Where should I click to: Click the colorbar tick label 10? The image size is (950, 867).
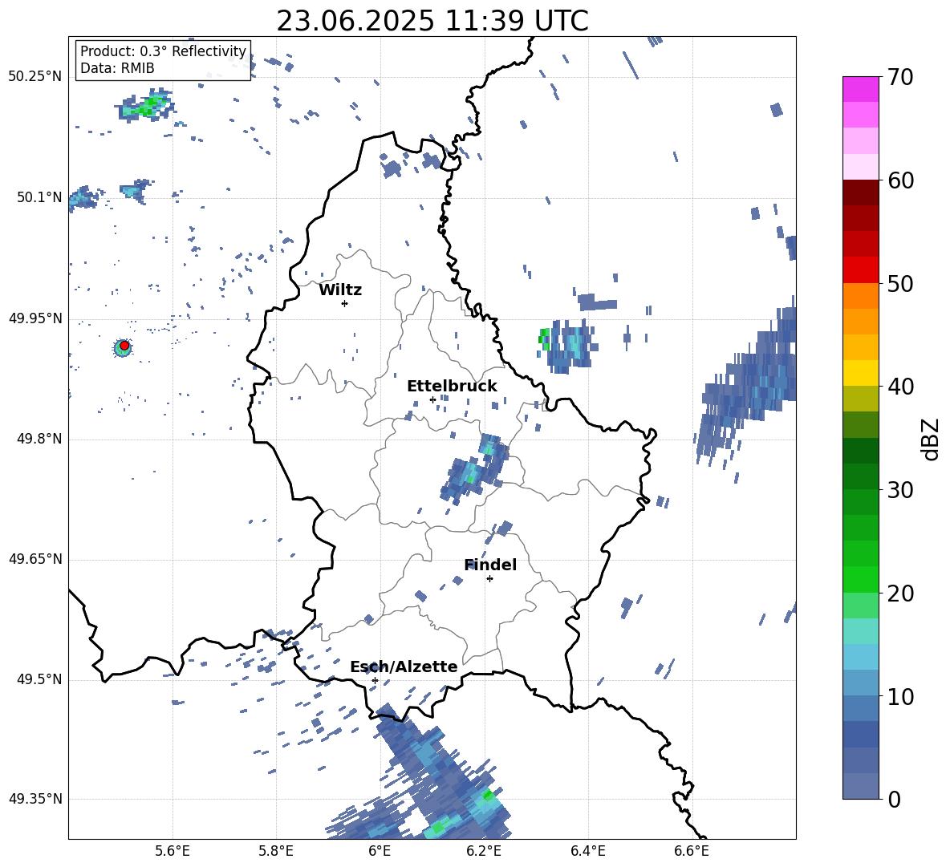pyautogui.click(x=900, y=696)
